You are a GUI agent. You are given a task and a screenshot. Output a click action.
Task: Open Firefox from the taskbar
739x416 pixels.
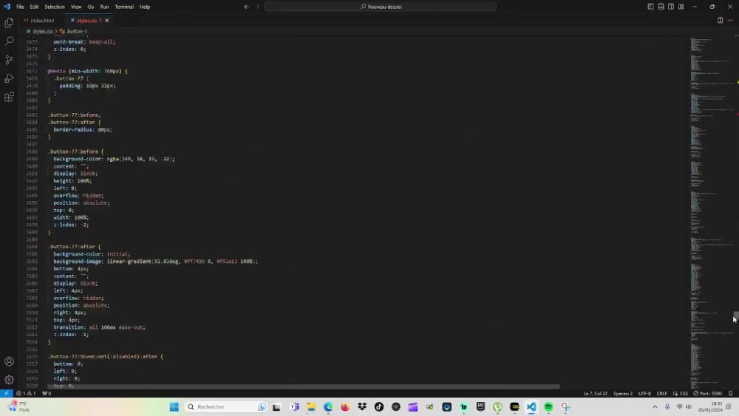pyautogui.click(x=345, y=407)
